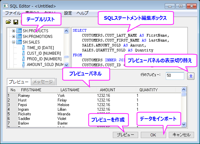Viewport: 200px width, 144px height.
Task: Select the AMOUNT_SOLD column item
Action: pyautogui.click(x=45, y=65)
